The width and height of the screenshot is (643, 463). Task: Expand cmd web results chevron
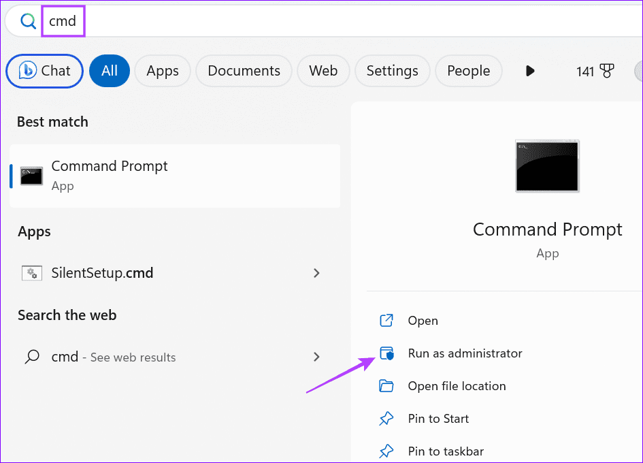pyautogui.click(x=316, y=357)
